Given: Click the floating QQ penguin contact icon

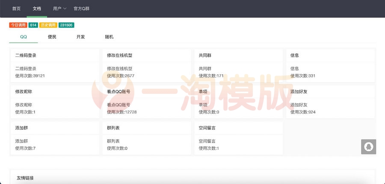Looking at the screenshot, I should coord(368,146).
